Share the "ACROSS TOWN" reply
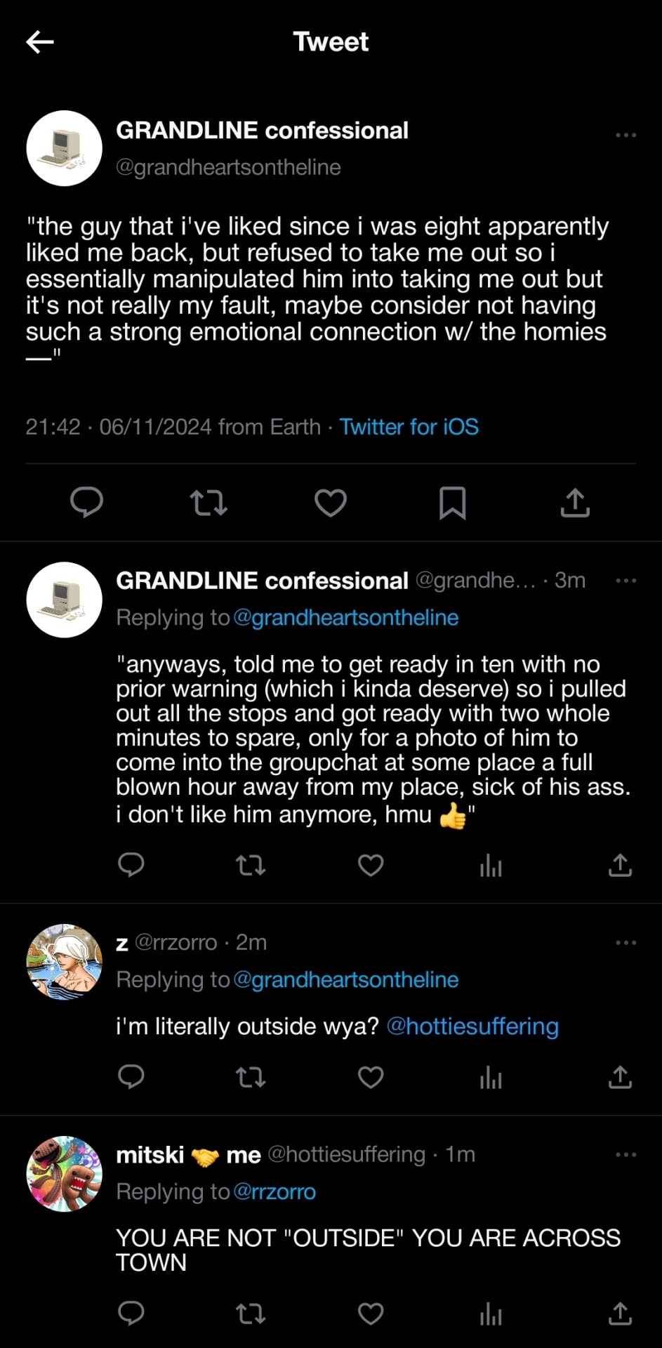This screenshot has width=662, height=1348. [x=620, y=1313]
